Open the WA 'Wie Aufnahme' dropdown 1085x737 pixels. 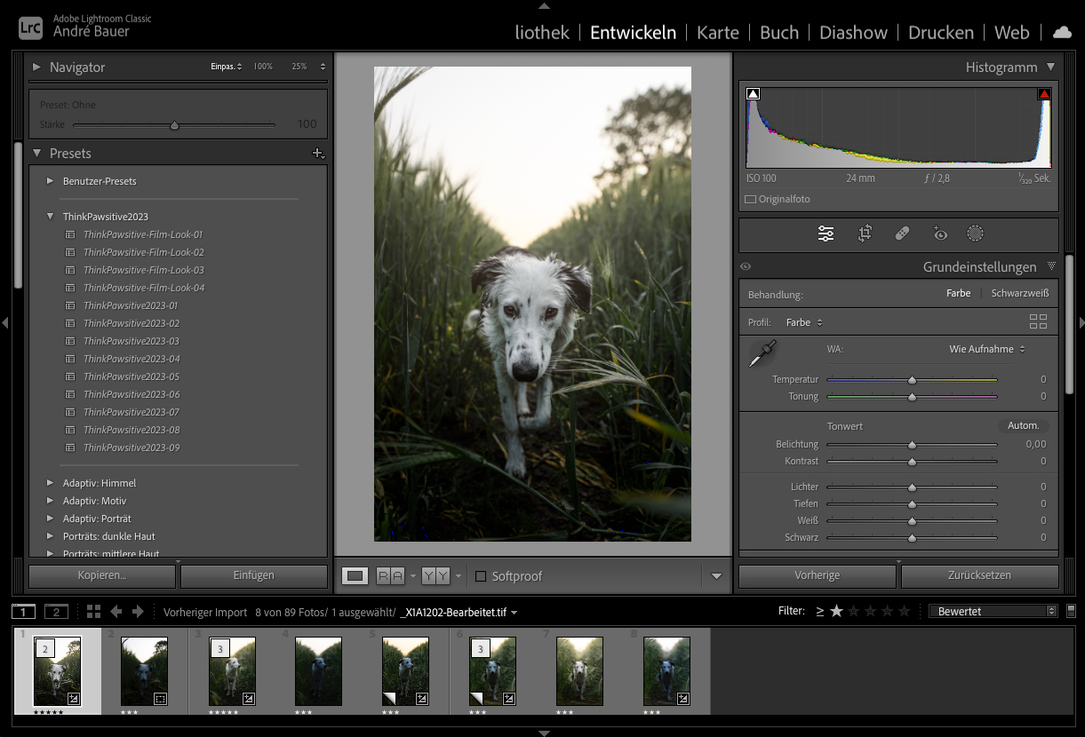(x=986, y=349)
